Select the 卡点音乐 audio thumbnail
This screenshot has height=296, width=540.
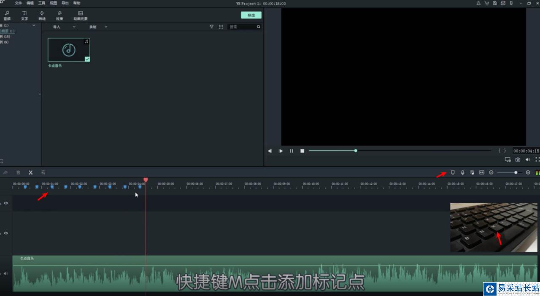click(x=69, y=50)
